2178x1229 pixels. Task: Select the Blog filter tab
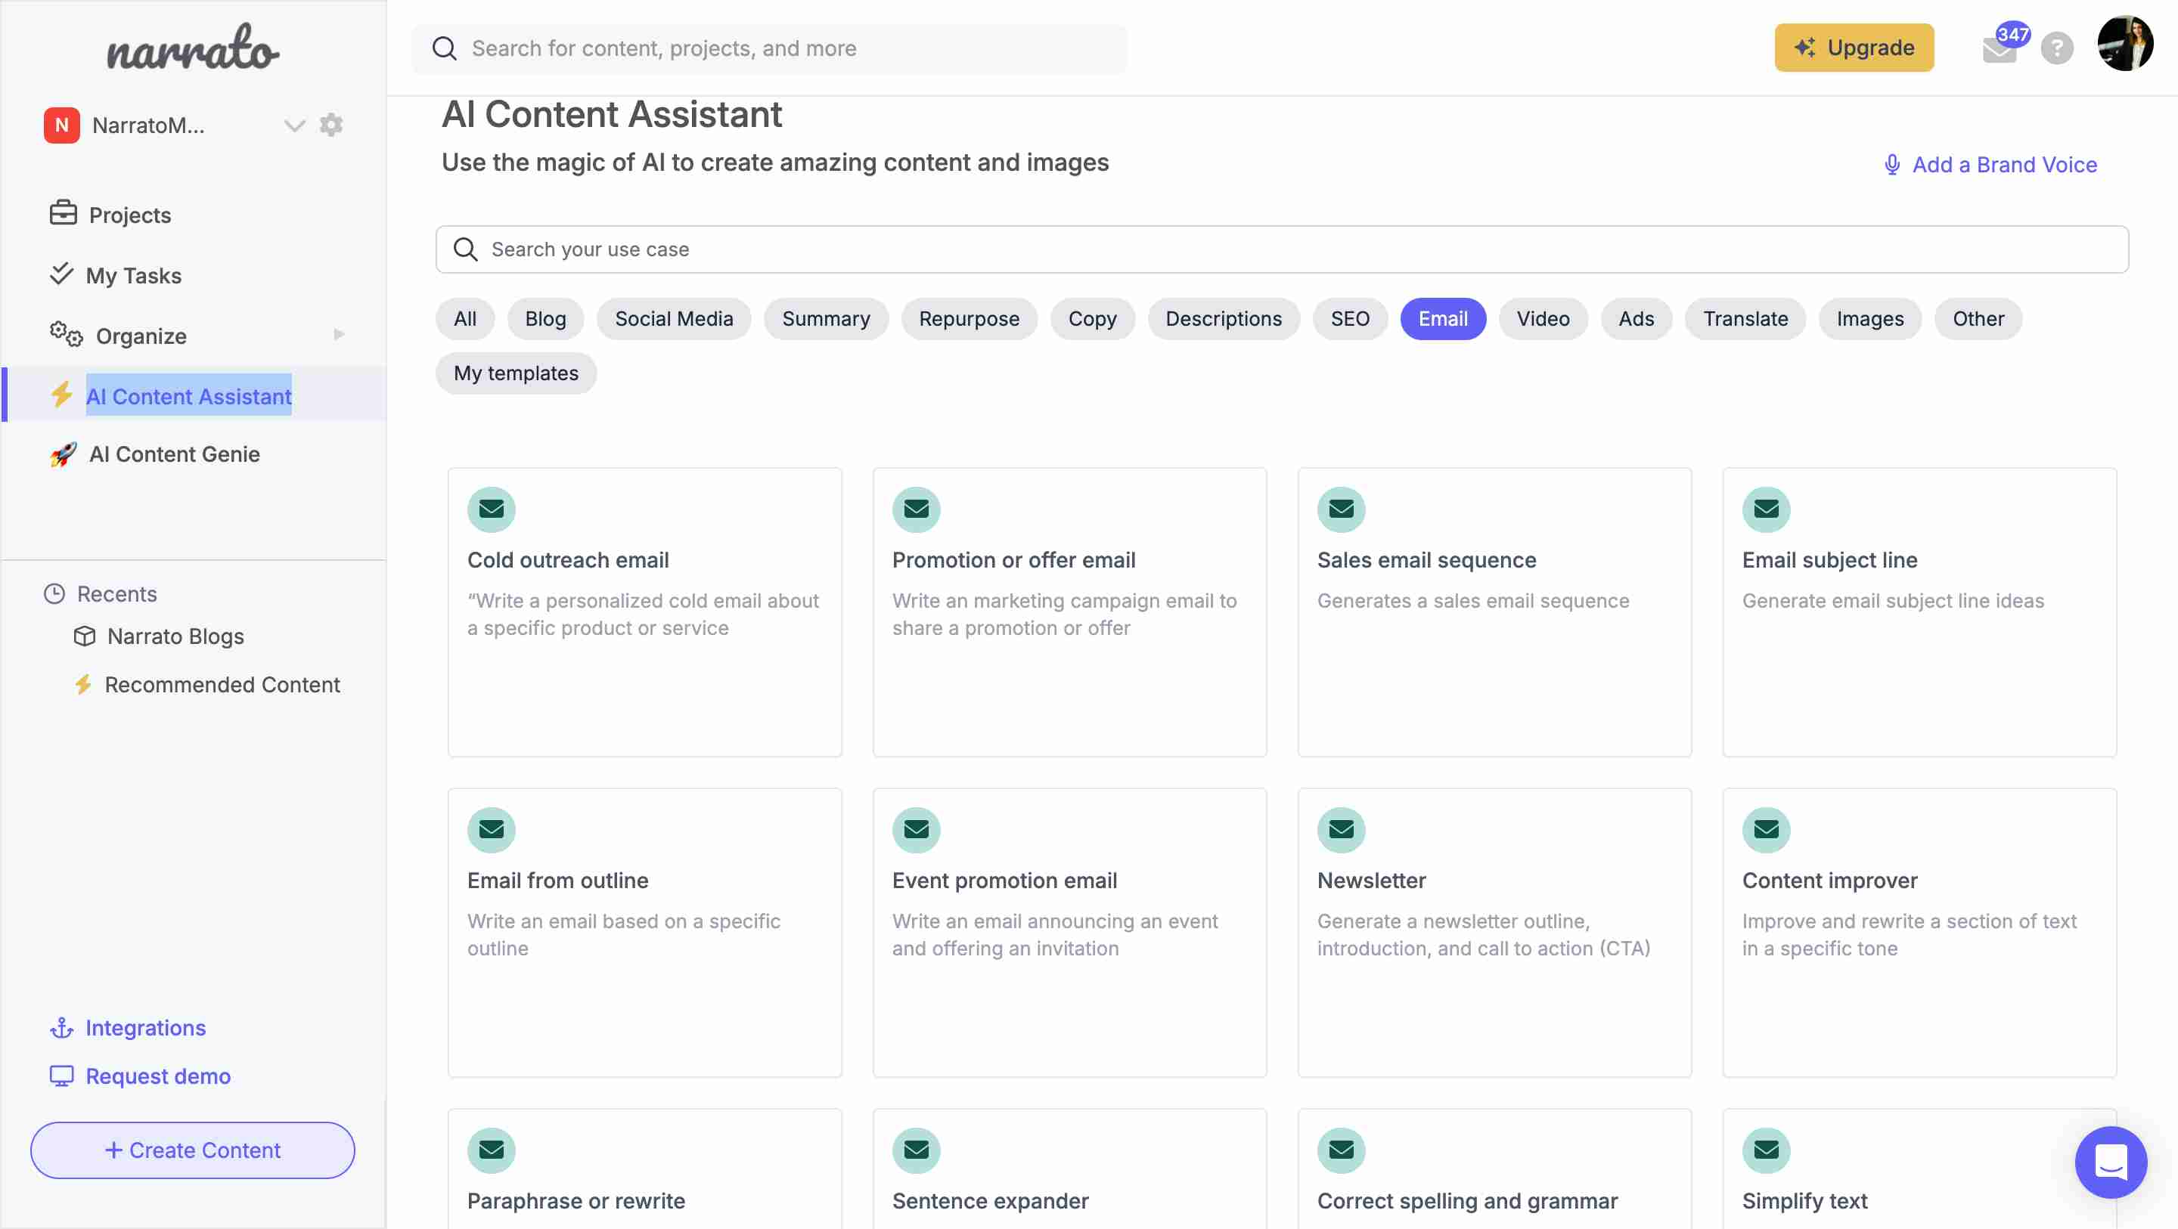[545, 319]
